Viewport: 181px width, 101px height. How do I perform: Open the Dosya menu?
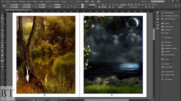[x=8, y=2]
